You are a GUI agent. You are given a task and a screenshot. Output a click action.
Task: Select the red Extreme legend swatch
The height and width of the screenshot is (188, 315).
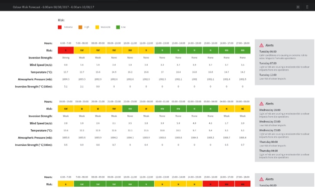[60, 27]
